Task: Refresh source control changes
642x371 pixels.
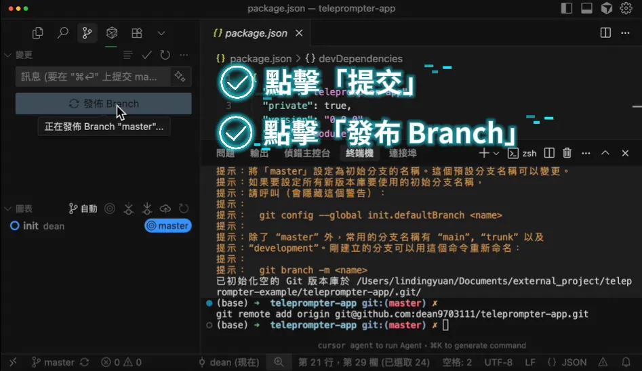Action: (165, 55)
